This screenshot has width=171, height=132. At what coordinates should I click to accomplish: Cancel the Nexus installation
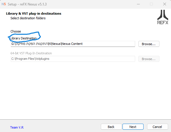click(x=157, y=127)
